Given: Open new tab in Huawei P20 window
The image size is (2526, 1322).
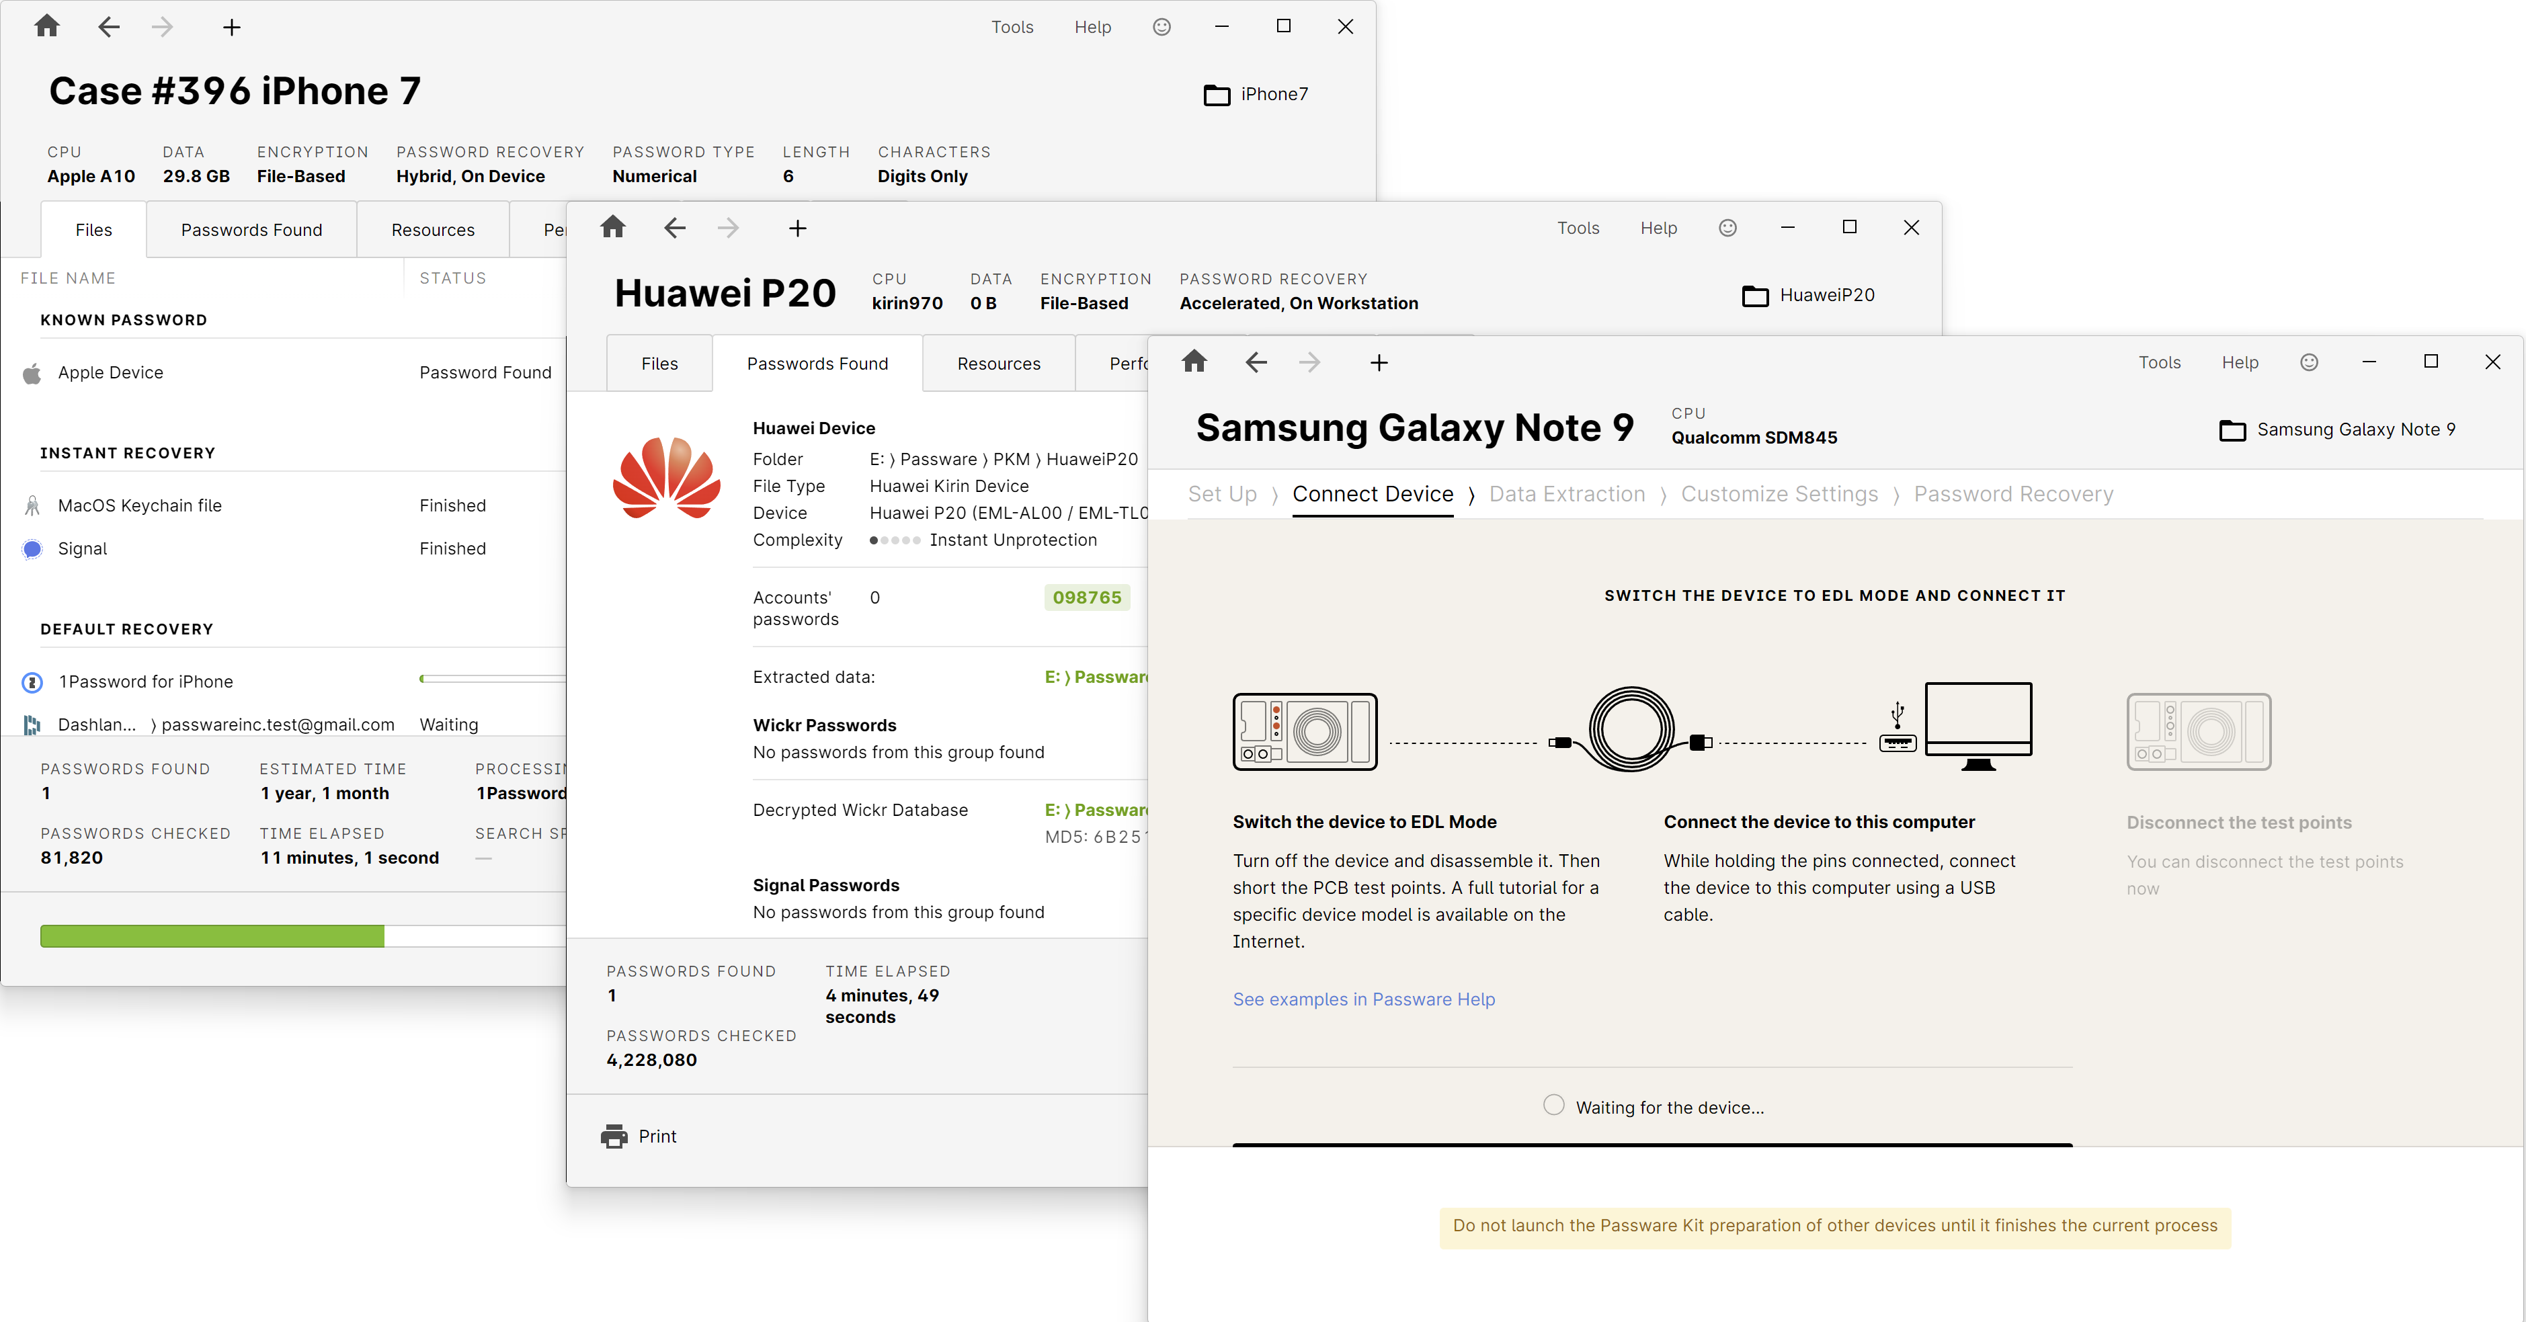Looking at the screenshot, I should pos(797,229).
